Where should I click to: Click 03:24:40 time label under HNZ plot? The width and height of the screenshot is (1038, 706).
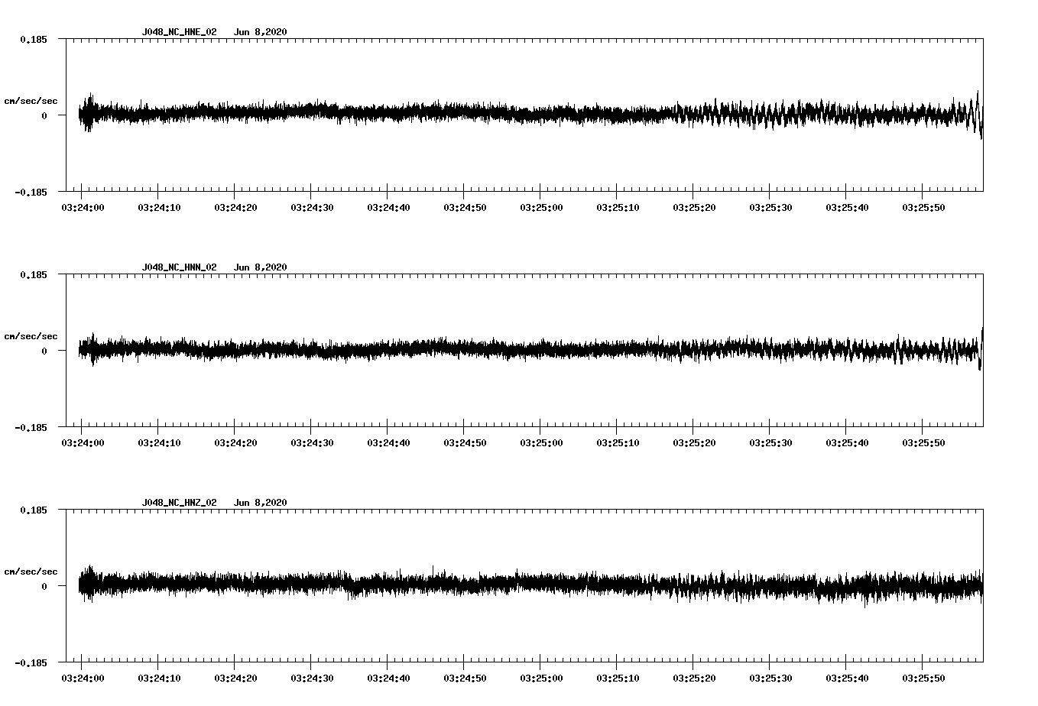(x=388, y=678)
